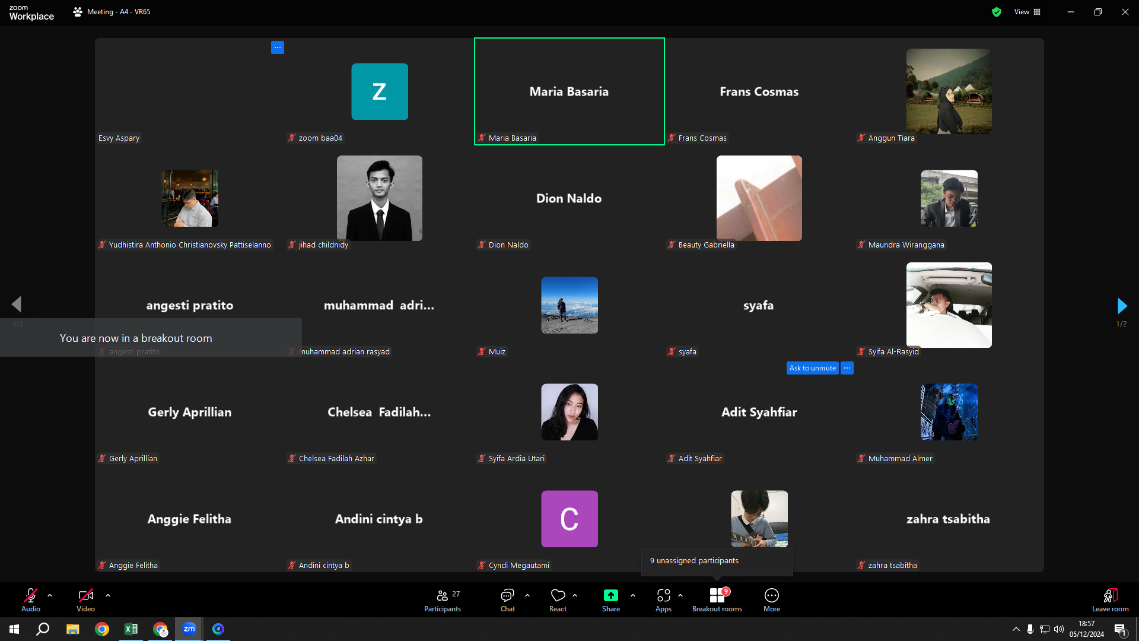The width and height of the screenshot is (1139, 641).
Task: Start camera with Video button
Action: tap(85, 599)
